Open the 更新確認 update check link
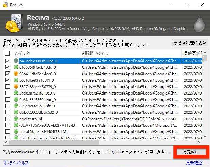 (x=194, y=163)
